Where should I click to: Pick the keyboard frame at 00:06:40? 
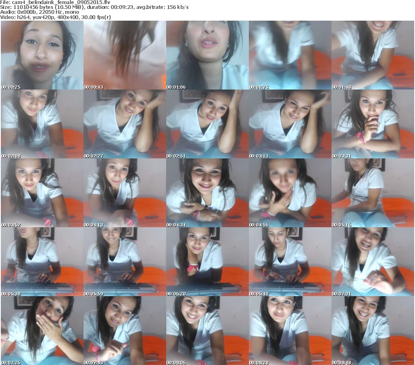pos(290,262)
